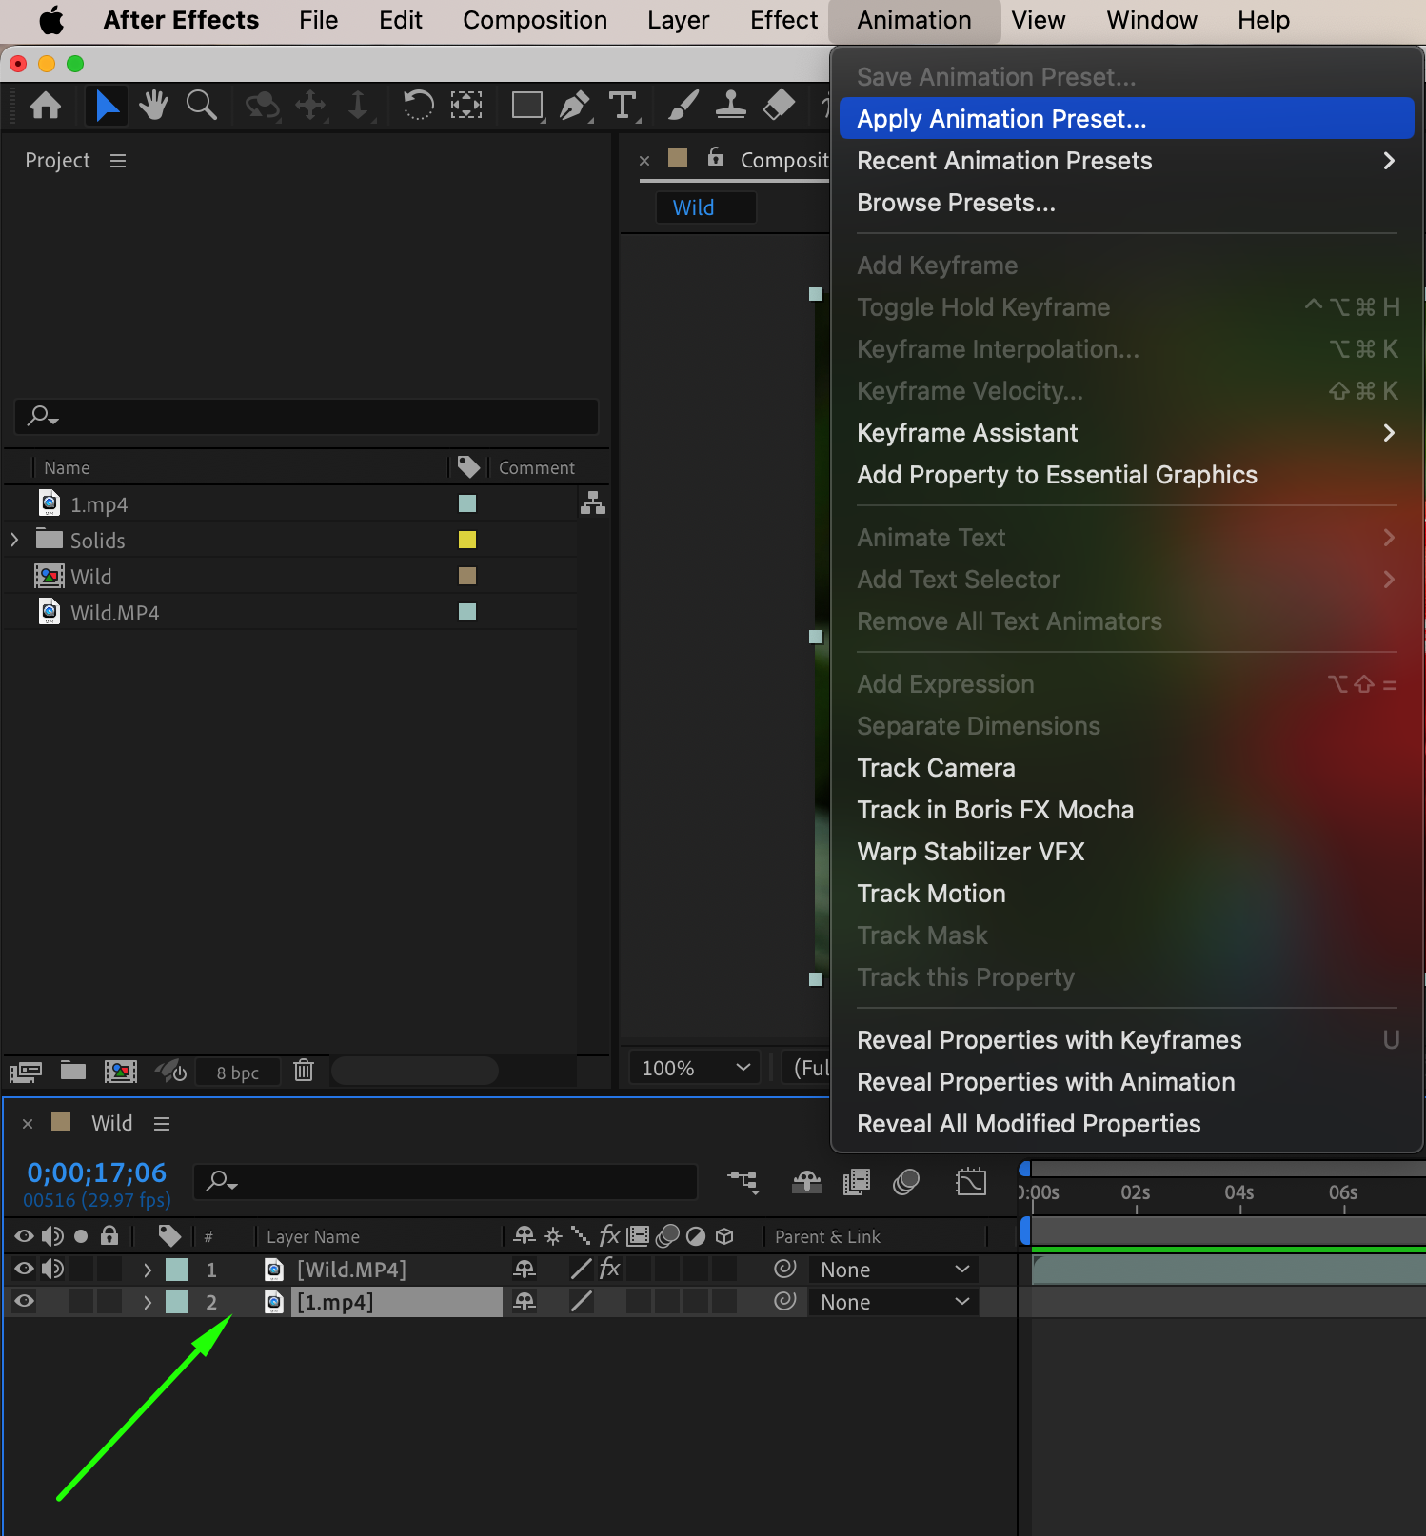The width and height of the screenshot is (1426, 1536).
Task: Select the Rectangle shape tool
Action: (x=526, y=106)
